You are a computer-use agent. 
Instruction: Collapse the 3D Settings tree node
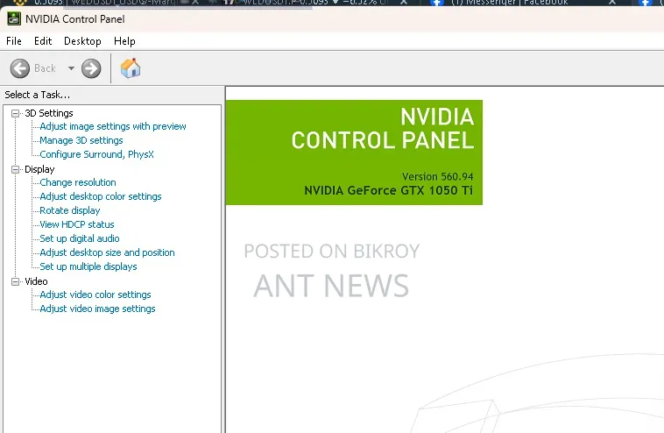15,113
